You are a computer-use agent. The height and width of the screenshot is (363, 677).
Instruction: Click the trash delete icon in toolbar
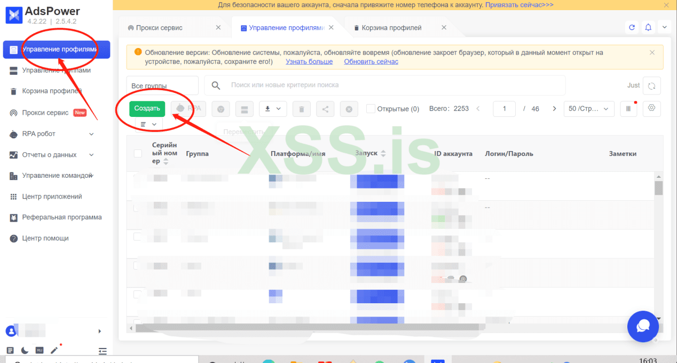pos(301,109)
